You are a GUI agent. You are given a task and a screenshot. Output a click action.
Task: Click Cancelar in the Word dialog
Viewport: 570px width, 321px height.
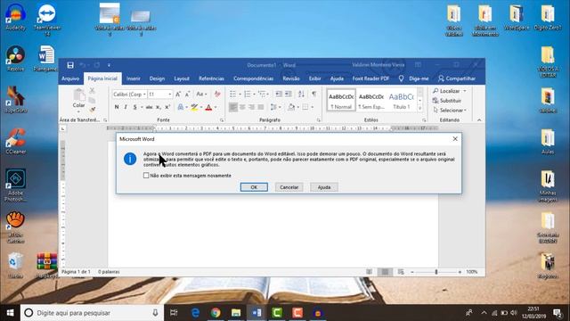point(289,187)
